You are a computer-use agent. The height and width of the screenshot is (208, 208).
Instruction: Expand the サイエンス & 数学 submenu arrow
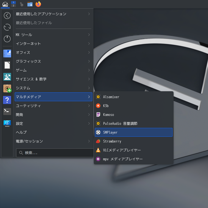(89, 79)
